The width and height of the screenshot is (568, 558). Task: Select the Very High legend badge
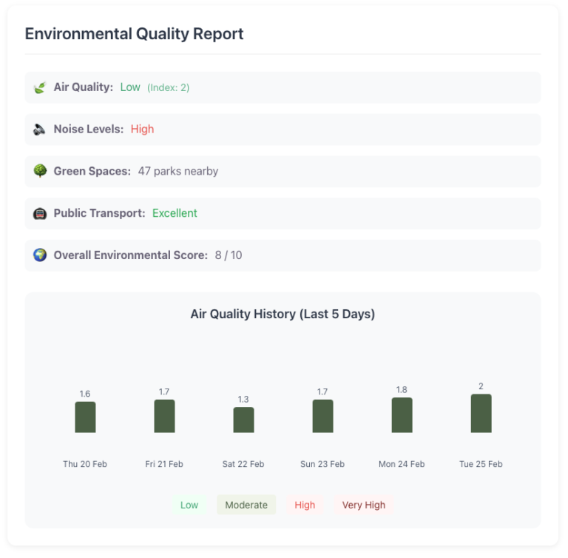(x=363, y=505)
